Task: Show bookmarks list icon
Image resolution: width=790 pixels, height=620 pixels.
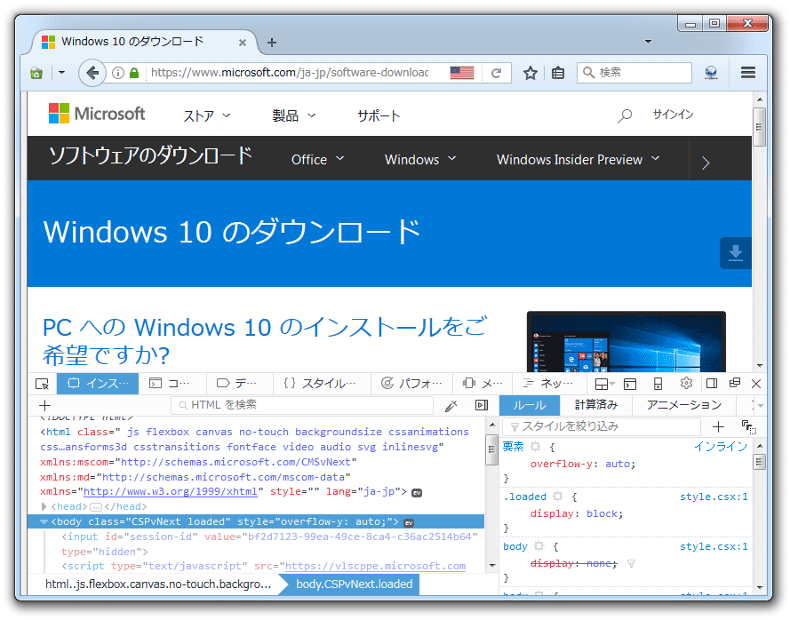Action: [558, 74]
